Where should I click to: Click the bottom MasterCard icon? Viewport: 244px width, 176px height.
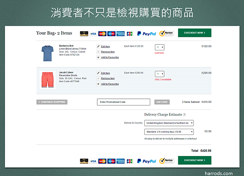pyautogui.click(x=102, y=161)
